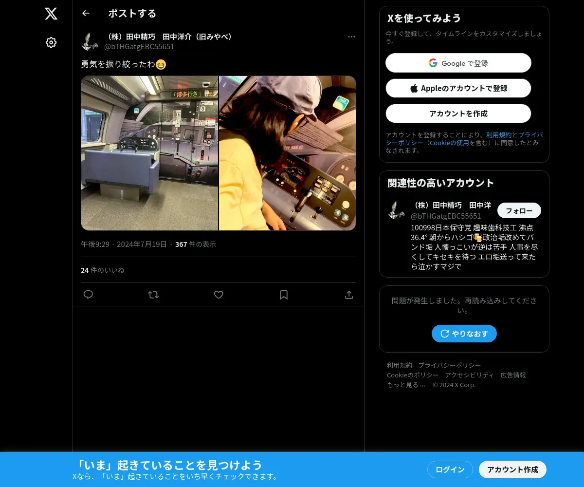Screen dimensions: 584x487
Task: Open footer プライバシーポリシー link
Action: 450,365
